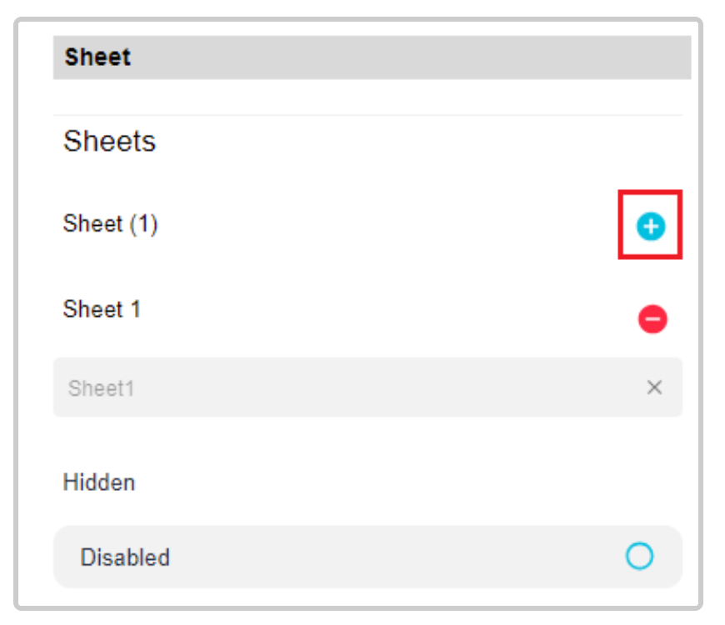Screen dimensions: 725x625
Task: Select the Sheet (1) group label
Action: [111, 223]
